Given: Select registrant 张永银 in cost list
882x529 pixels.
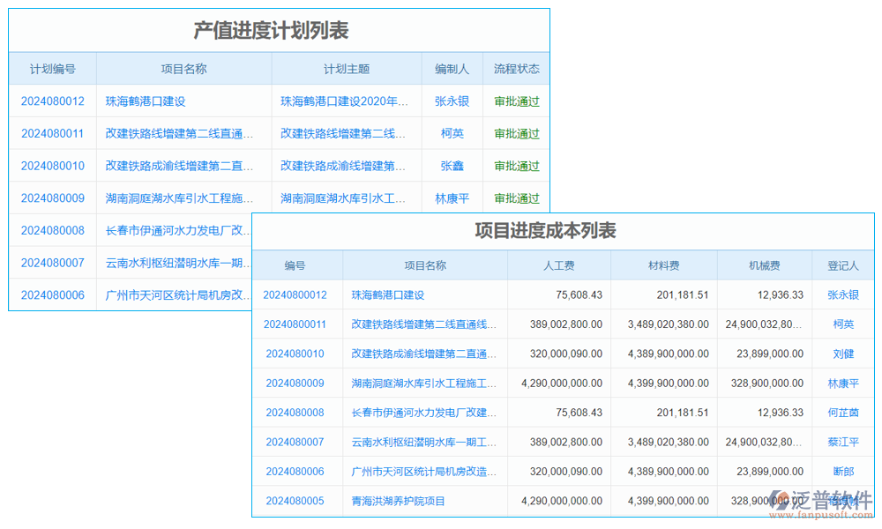Looking at the screenshot, I should click(843, 294).
